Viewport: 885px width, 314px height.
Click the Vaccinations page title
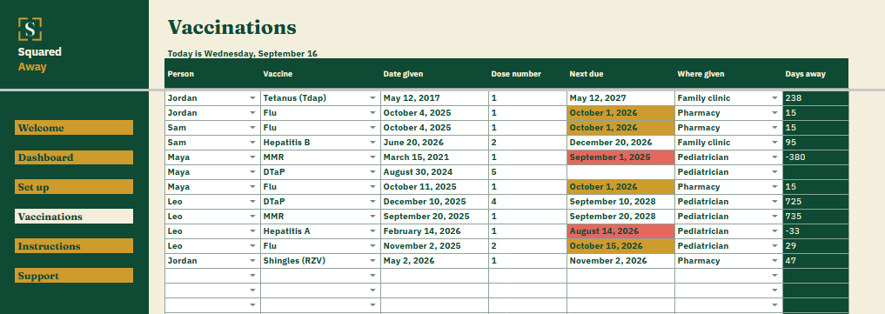232,27
